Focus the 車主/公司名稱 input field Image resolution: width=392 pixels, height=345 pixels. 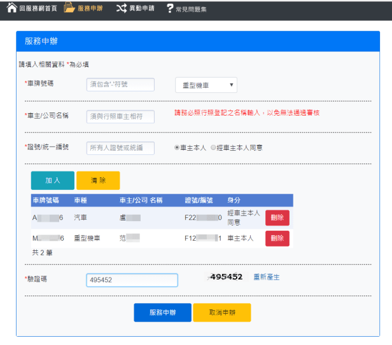pos(120,116)
